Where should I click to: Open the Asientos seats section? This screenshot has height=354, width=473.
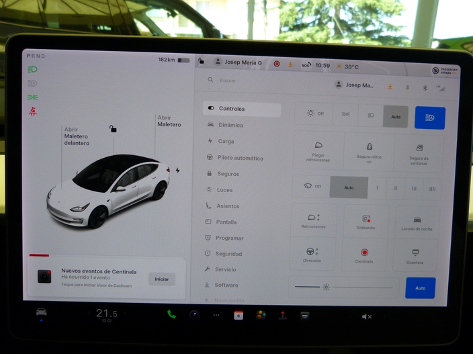pos(222,206)
